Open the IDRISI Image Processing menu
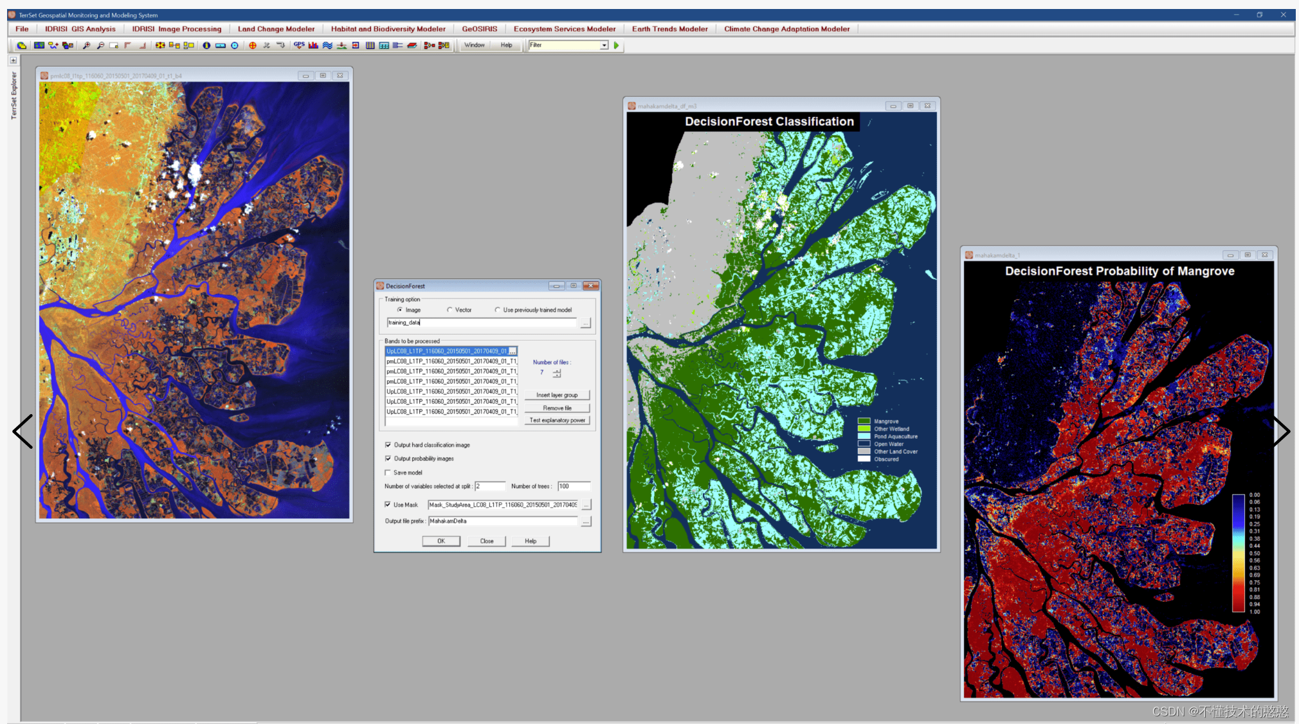Screen dimensions: 1299x724 coord(176,29)
